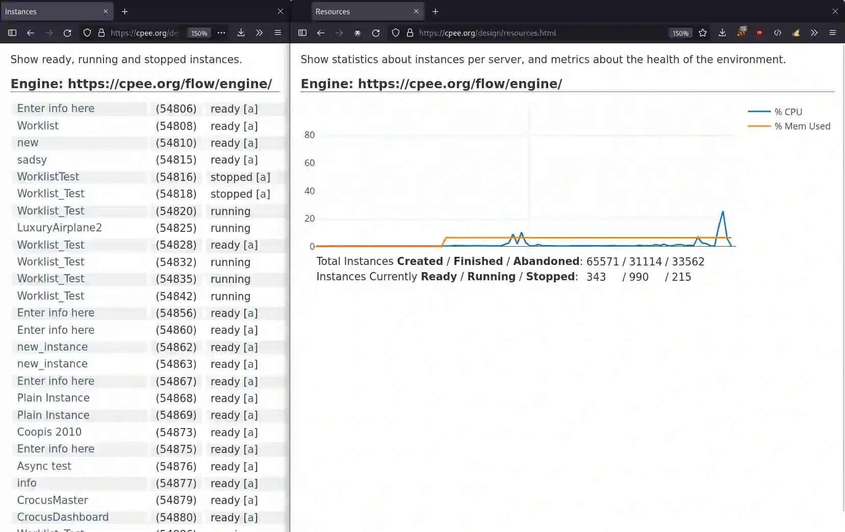
Task: Select the Instances tab
Action: coord(57,11)
